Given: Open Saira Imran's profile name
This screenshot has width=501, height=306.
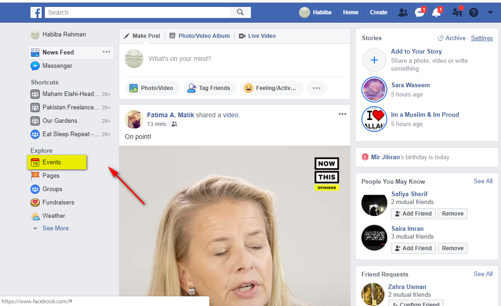Looking at the screenshot, I should (x=407, y=228).
